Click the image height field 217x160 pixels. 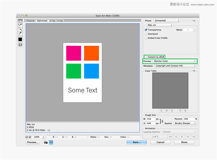151,123
